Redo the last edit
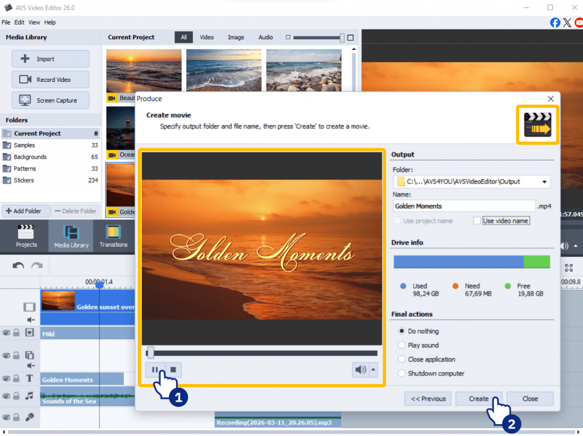 pyautogui.click(x=37, y=265)
